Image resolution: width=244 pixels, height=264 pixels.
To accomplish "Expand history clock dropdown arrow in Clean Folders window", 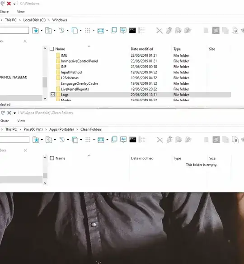I will [x=68, y=140].
